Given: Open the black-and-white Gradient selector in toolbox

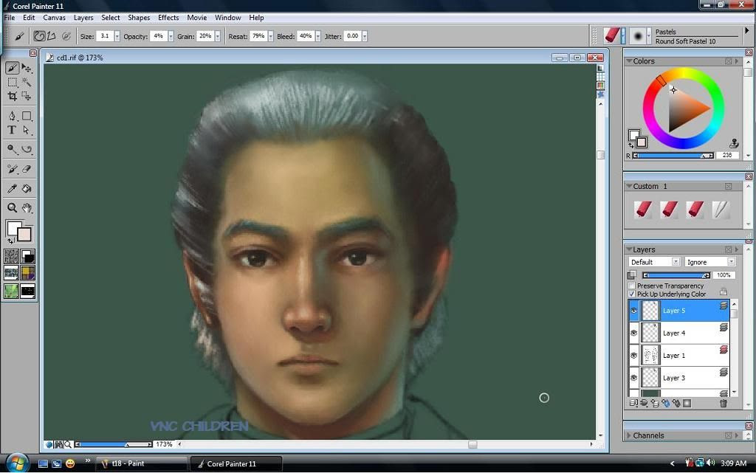Looking at the screenshot, I should coord(28,257).
